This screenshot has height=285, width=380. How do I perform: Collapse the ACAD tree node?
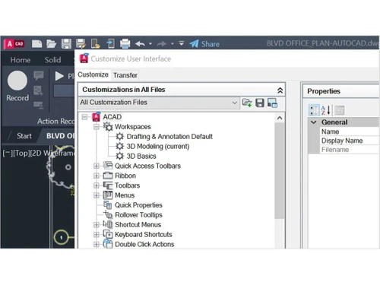[x=84, y=117]
